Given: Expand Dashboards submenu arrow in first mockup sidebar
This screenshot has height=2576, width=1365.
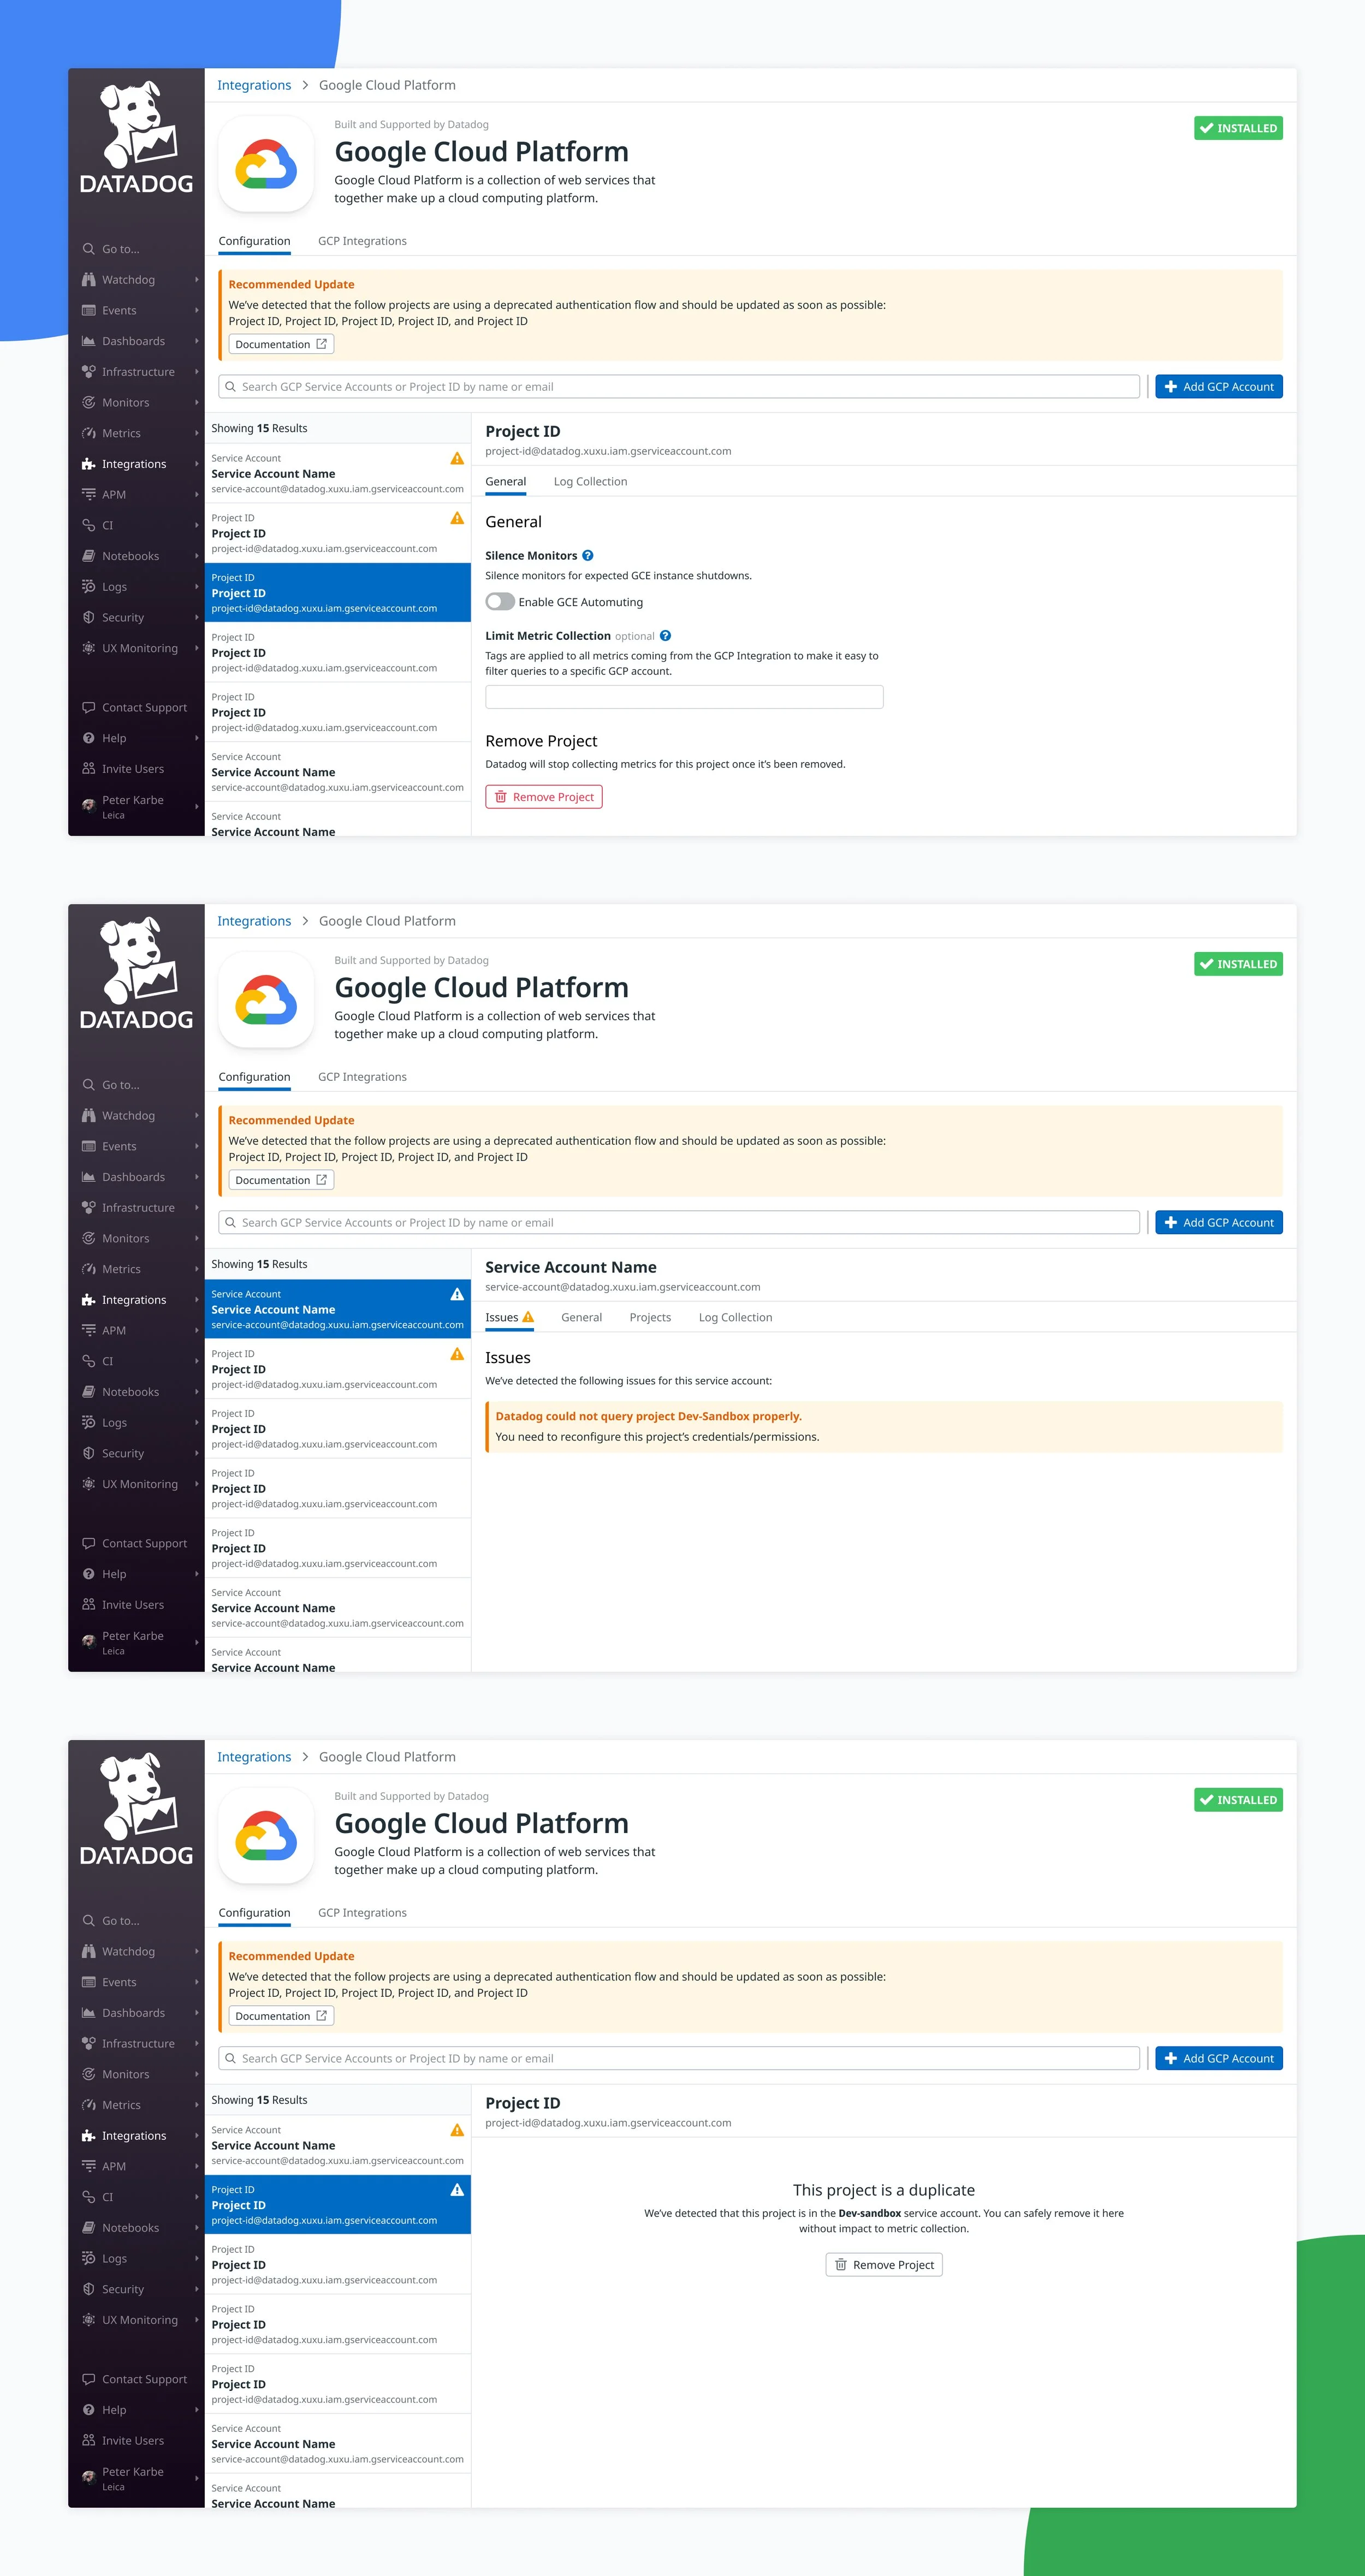Looking at the screenshot, I should [197, 342].
